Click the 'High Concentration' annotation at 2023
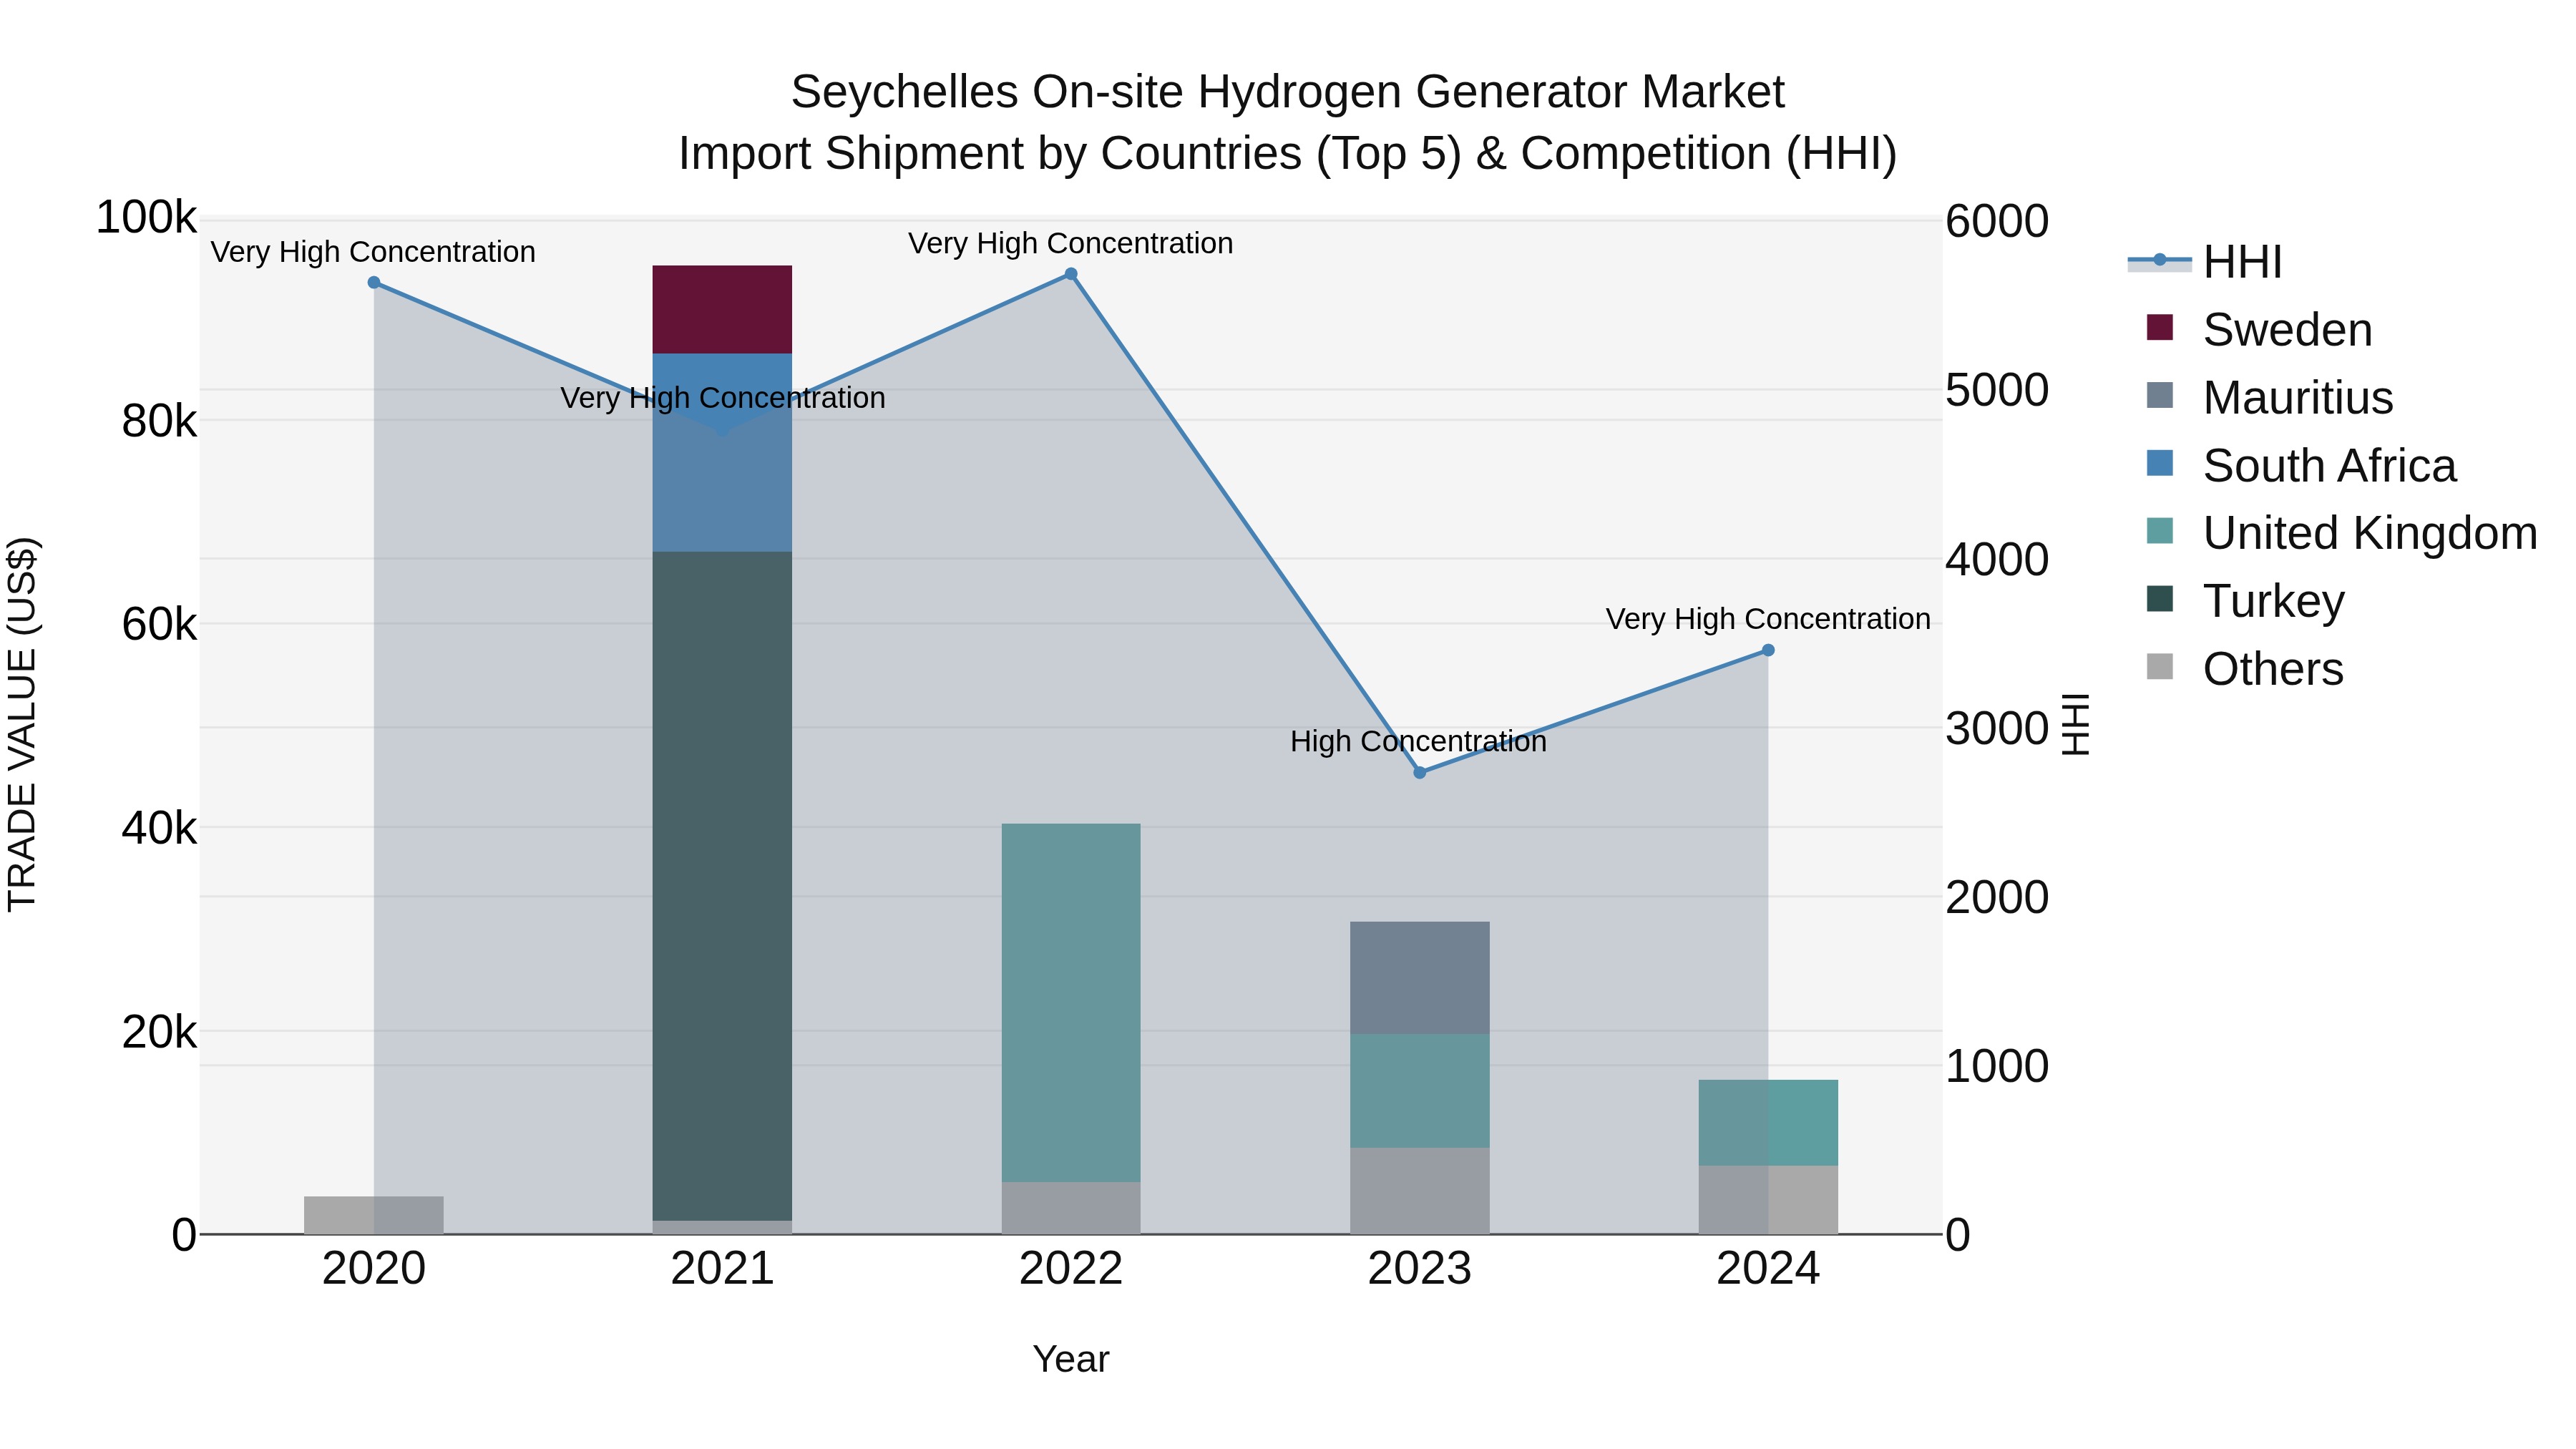 point(1418,742)
